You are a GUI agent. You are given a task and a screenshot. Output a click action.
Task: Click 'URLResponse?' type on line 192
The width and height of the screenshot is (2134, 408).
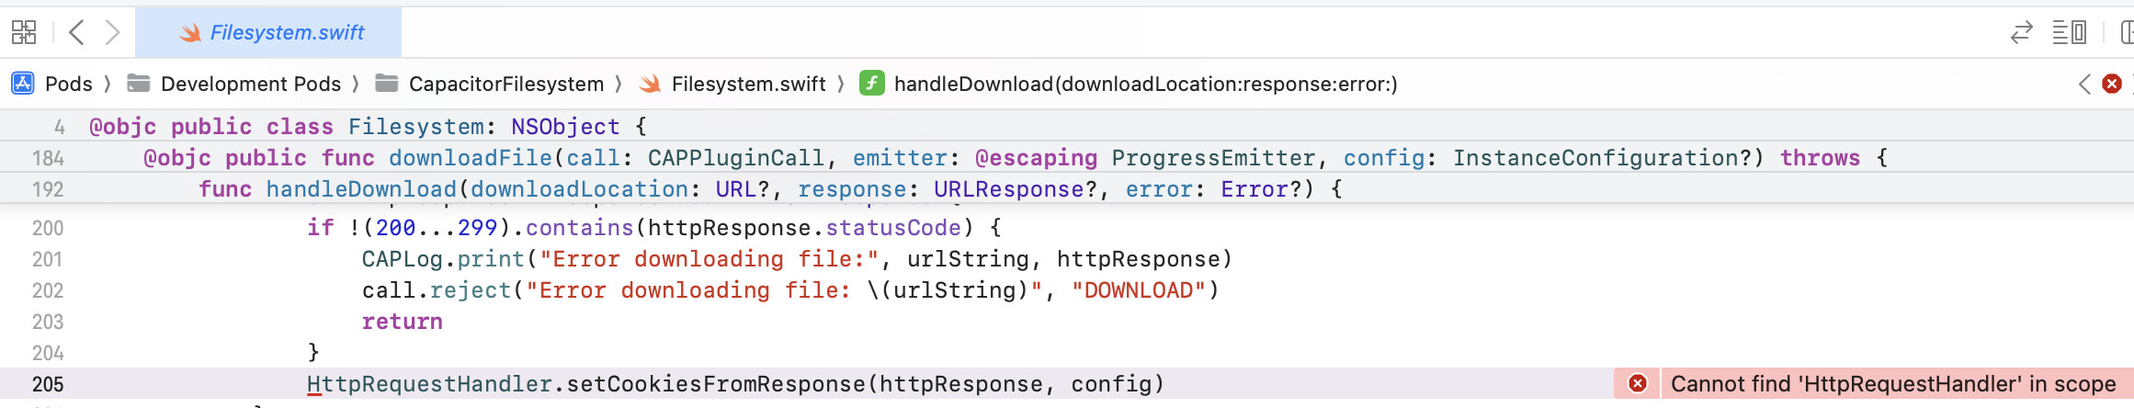coord(1016,189)
